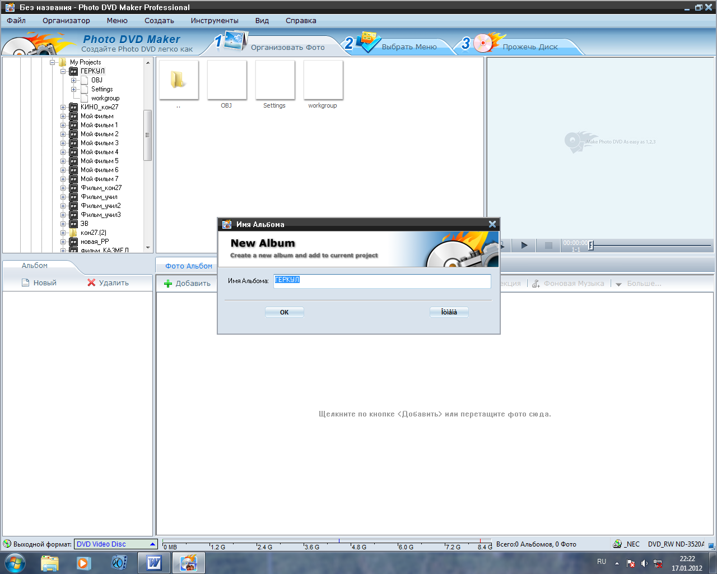
Task: Click Удалить to delete album
Action: (x=108, y=283)
